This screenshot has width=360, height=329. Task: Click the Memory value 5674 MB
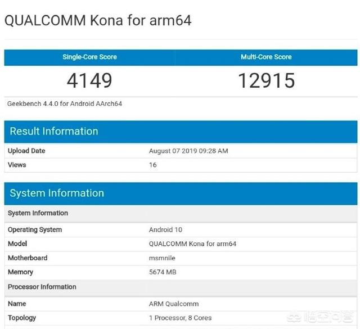pyautogui.click(x=164, y=272)
